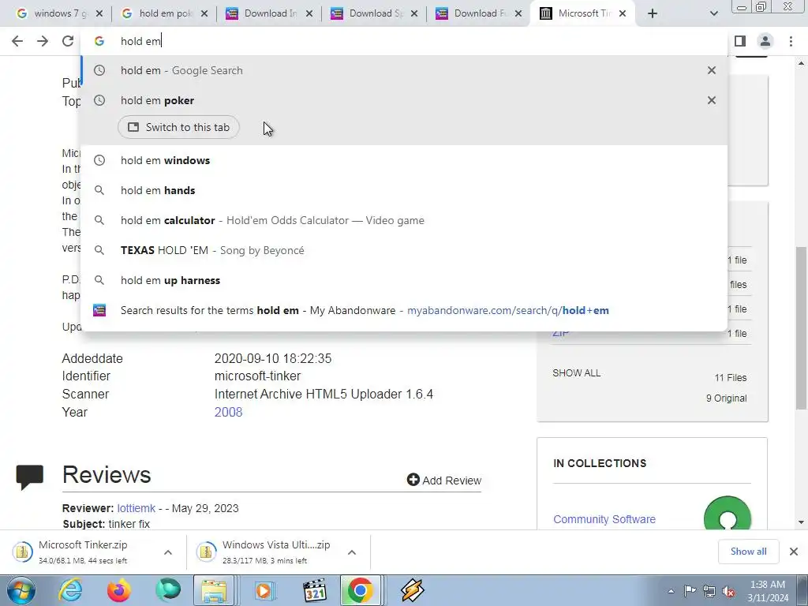
Task: Select the 'hold em windows' suggestion
Action: pyautogui.click(x=404, y=160)
